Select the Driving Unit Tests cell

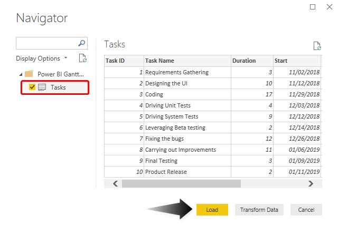point(187,105)
